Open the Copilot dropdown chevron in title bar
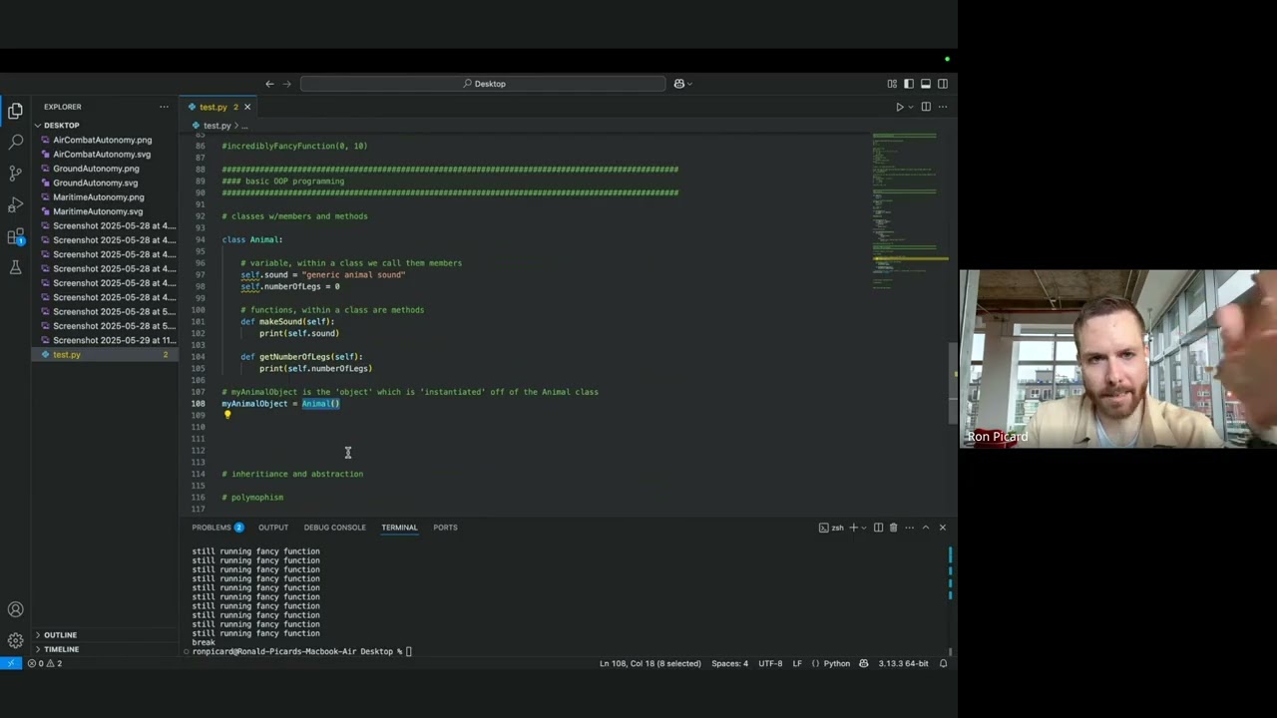Image resolution: width=1277 pixels, height=718 pixels. pos(689,84)
